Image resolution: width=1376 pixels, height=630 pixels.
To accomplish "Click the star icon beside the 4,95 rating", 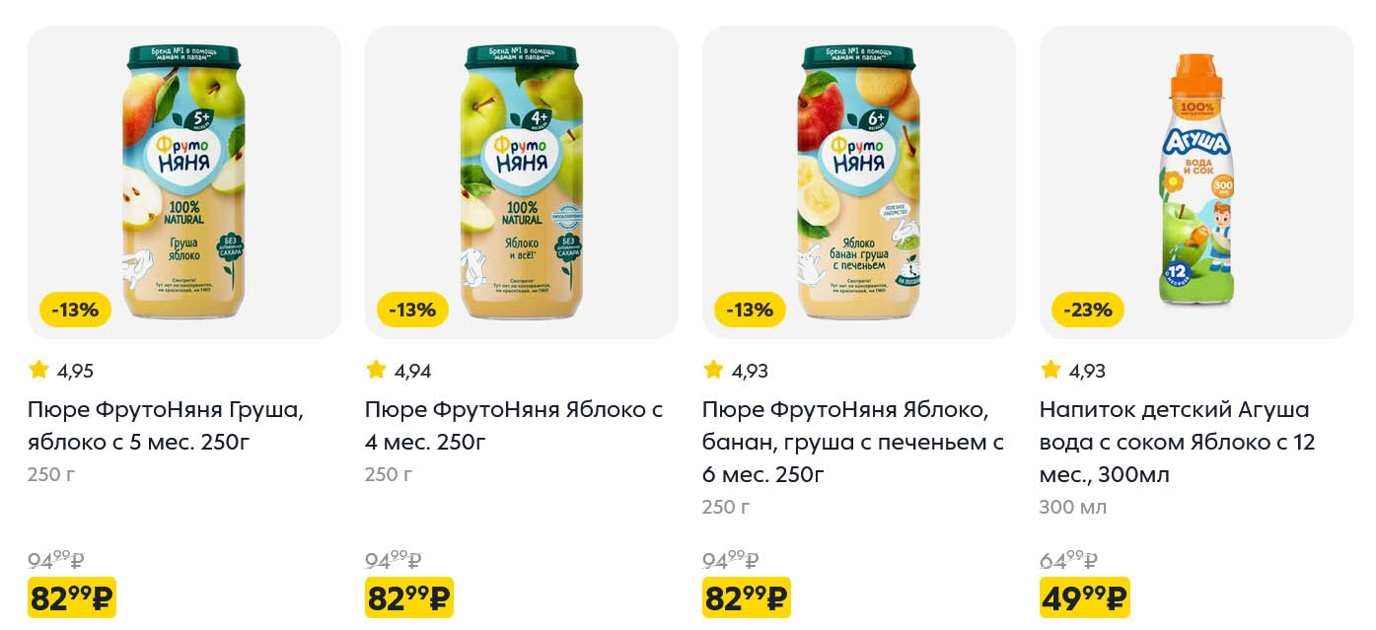I will pos(38,370).
